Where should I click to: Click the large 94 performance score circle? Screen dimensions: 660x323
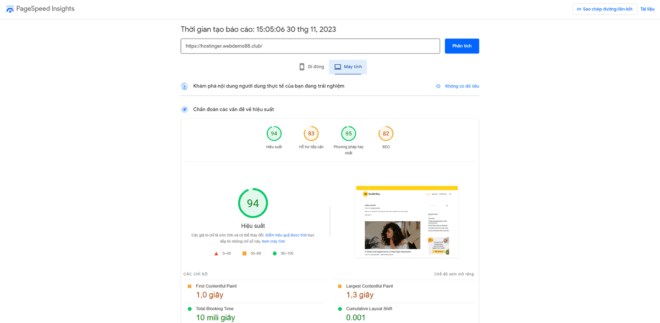pos(253,203)
